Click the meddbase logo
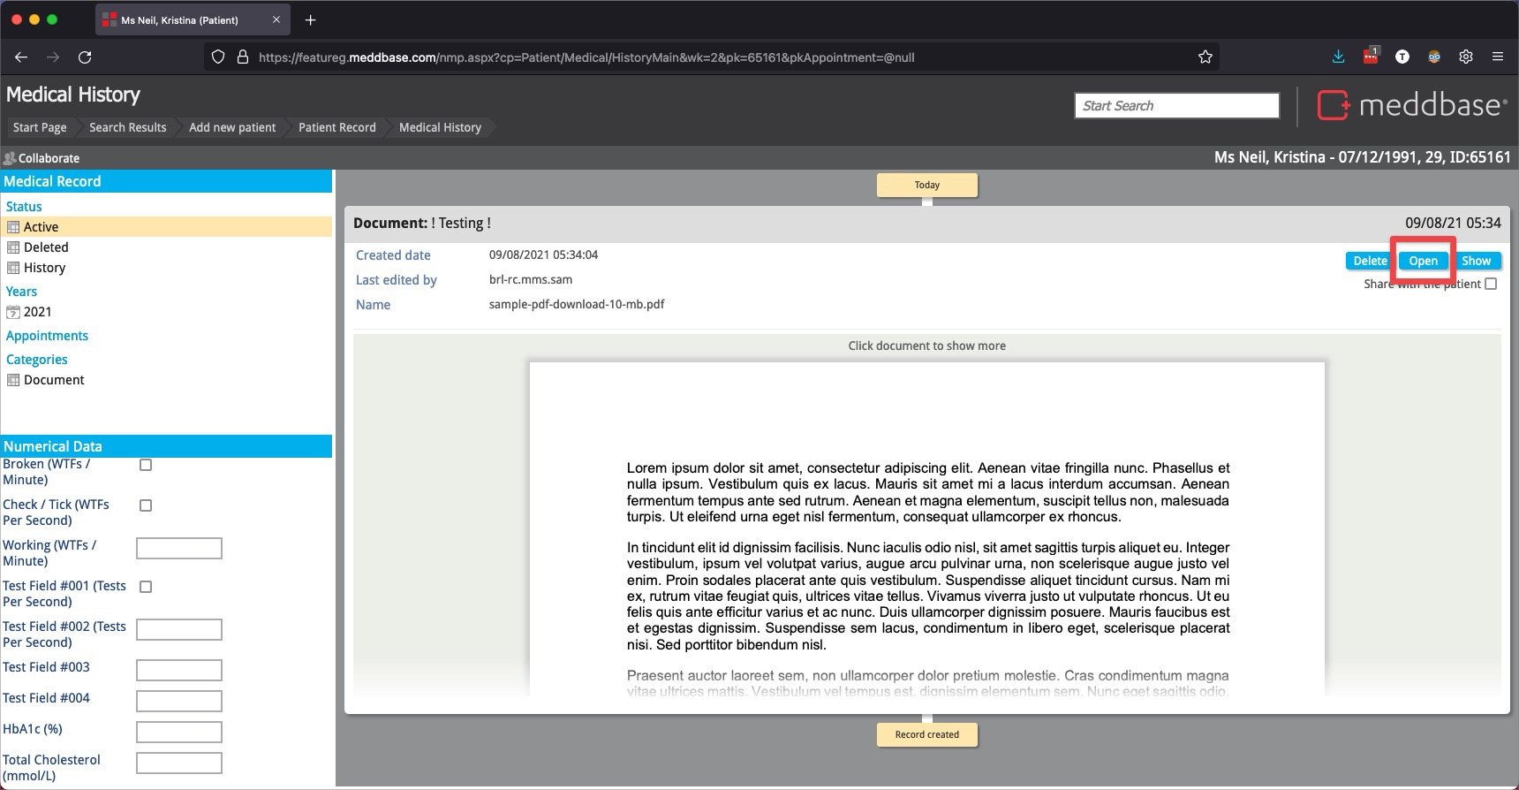 coord(1412,105)
